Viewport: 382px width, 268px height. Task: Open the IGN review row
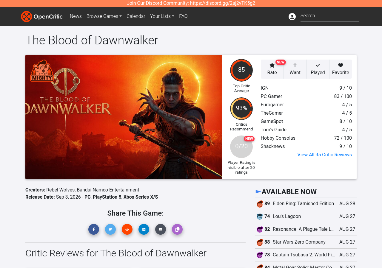point(306,88)
